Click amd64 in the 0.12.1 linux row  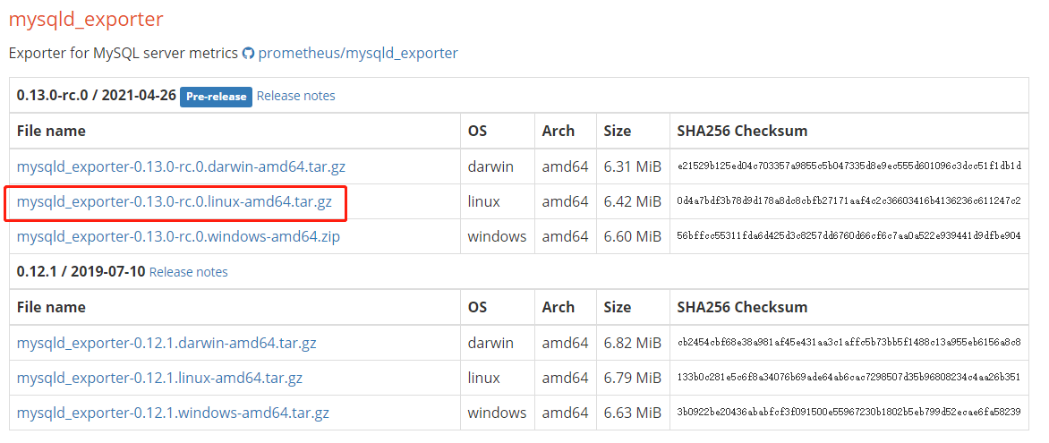click(x=565, y=378)
